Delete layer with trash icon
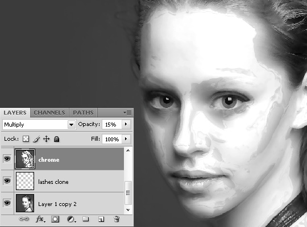The height and width of the screenshot is (227, 307). (117, 219)
